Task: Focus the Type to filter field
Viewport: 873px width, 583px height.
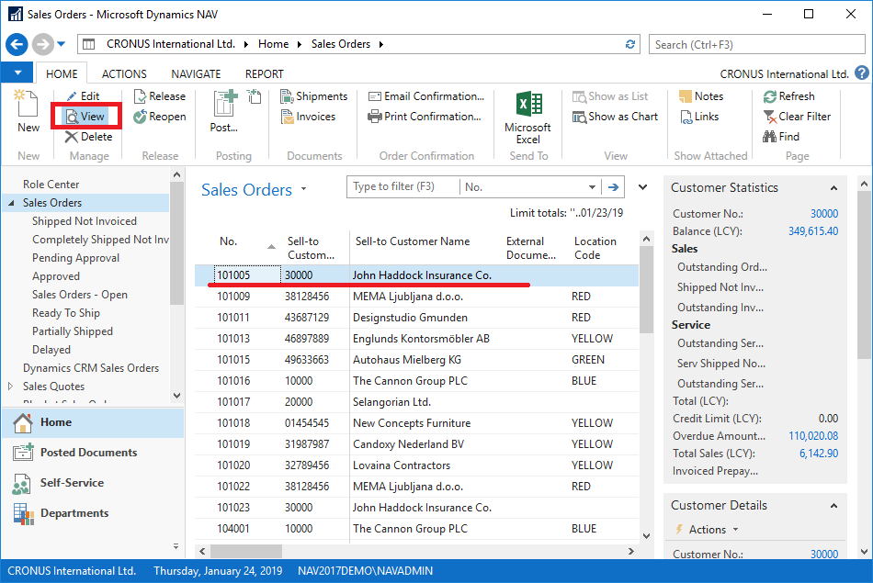Action: tap(402, 187)
